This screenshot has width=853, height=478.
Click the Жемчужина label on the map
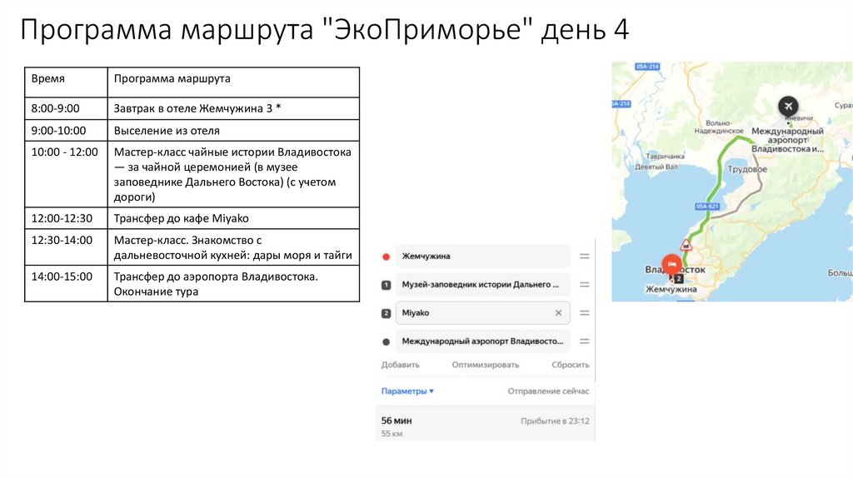671,289
